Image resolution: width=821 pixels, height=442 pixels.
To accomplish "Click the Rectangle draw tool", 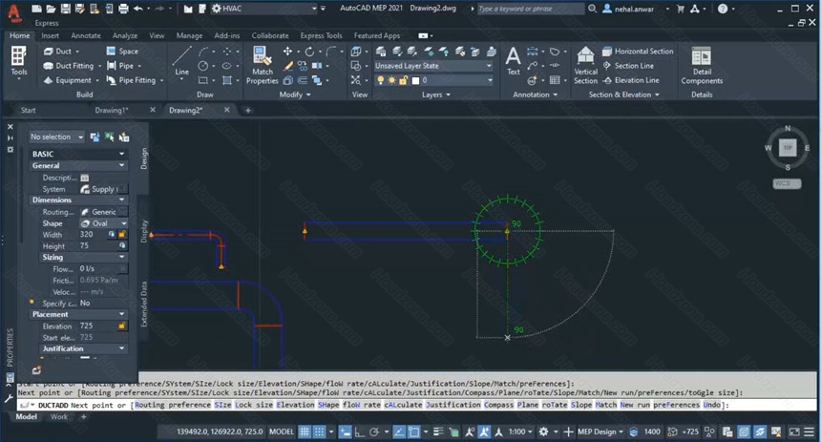I will [202, 80].
